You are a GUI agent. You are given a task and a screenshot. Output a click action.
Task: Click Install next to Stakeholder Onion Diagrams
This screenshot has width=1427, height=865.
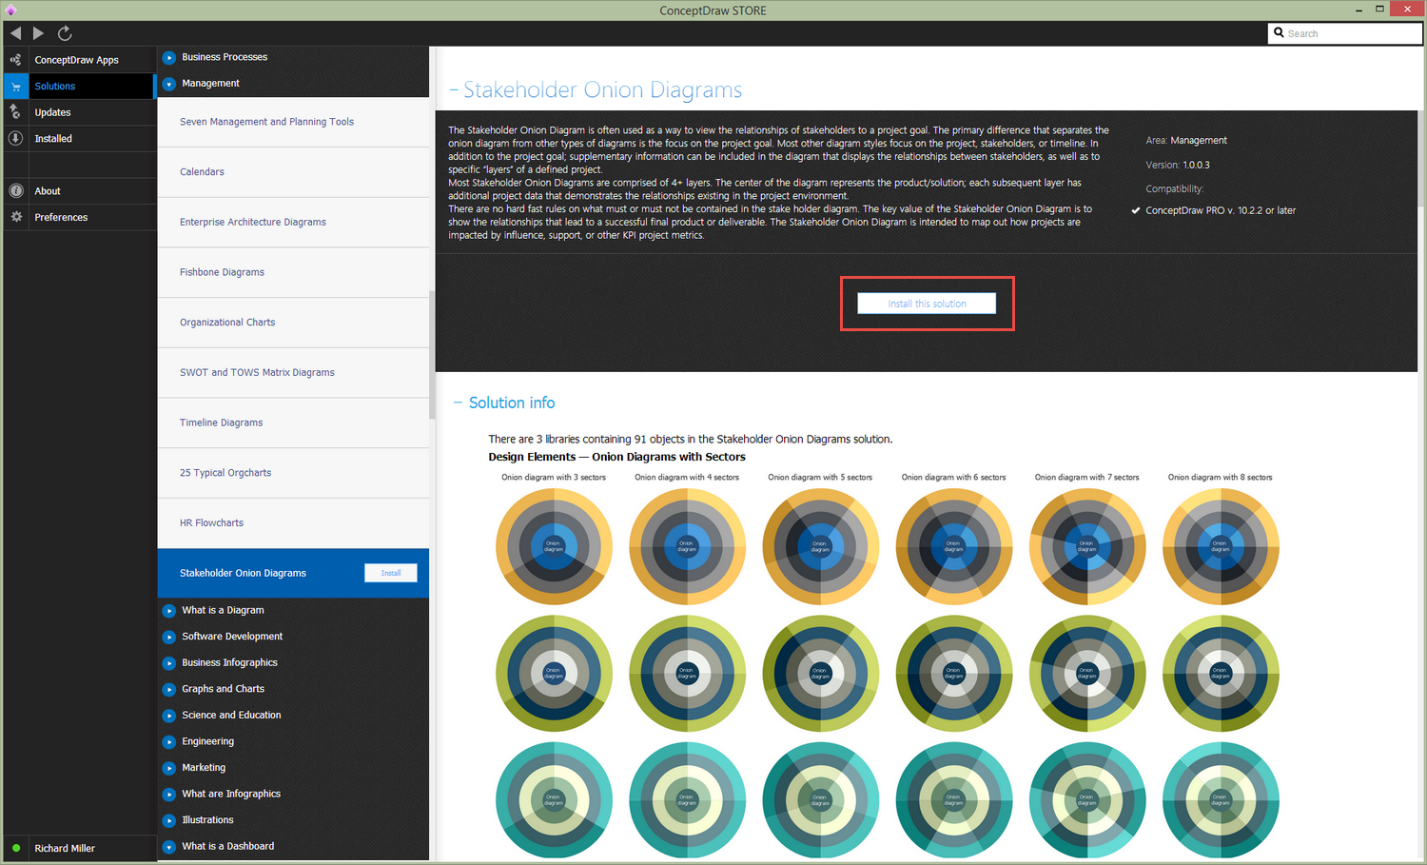(x=391, y=573)
